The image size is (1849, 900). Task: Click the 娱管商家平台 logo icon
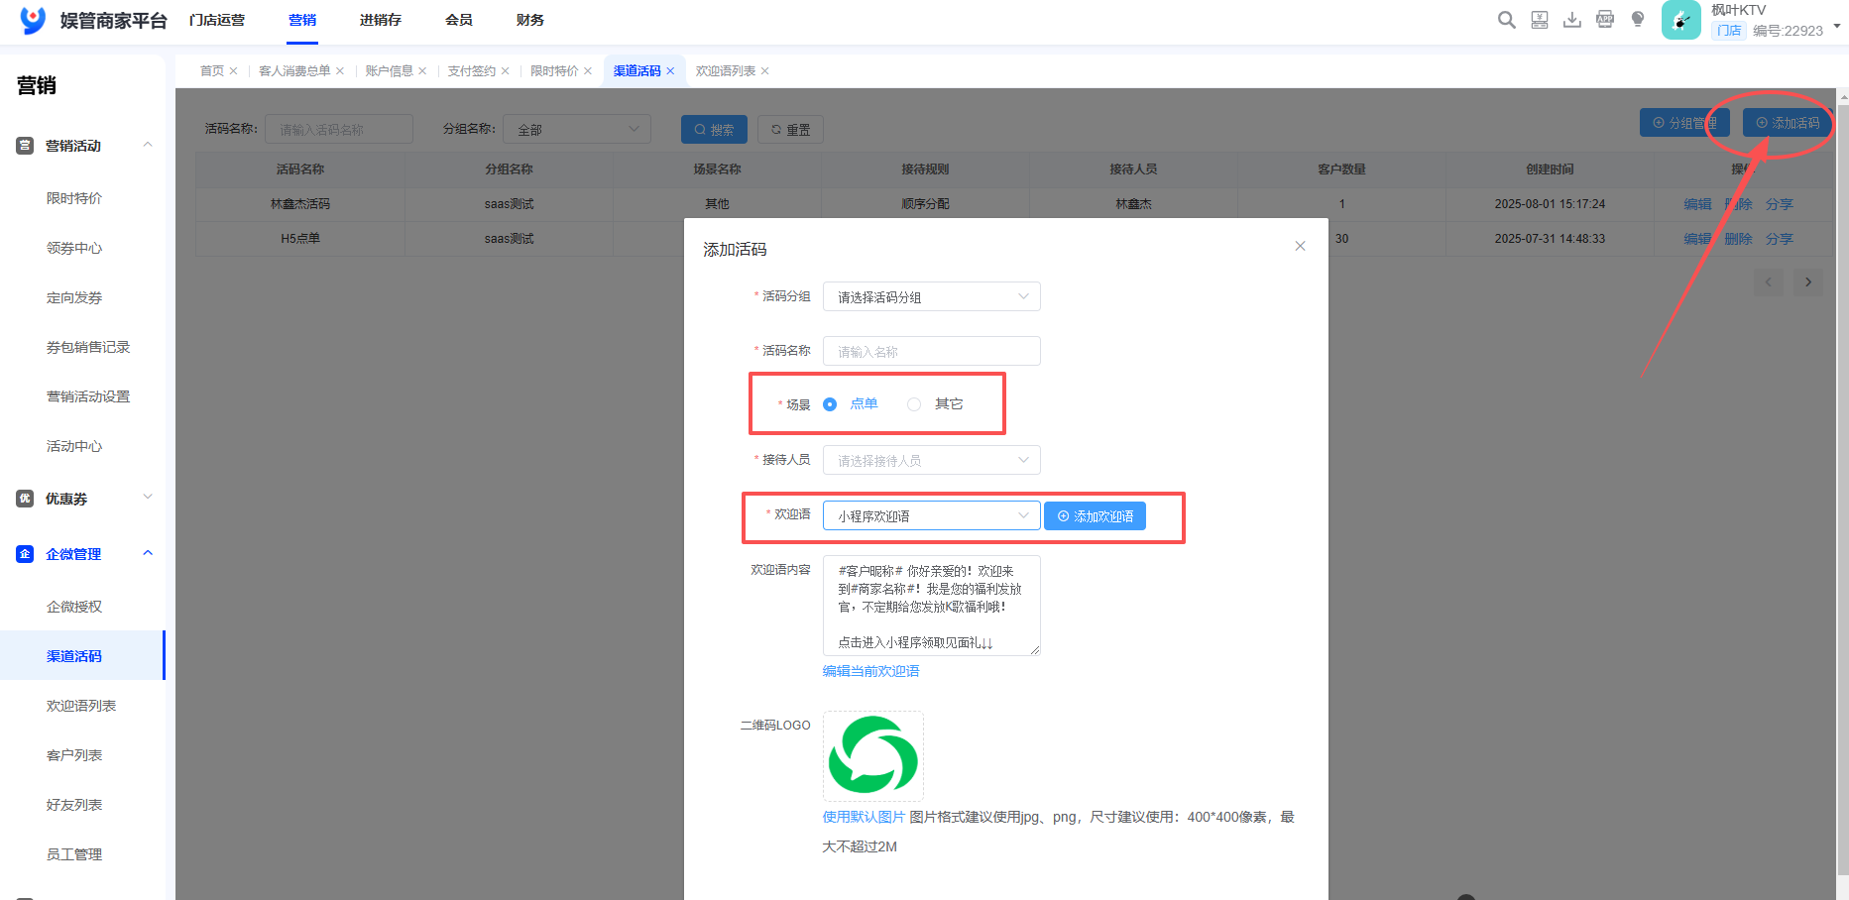(31, 20)
